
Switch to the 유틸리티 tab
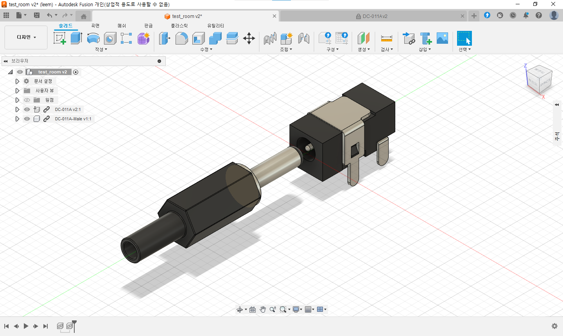click(216, 26)
